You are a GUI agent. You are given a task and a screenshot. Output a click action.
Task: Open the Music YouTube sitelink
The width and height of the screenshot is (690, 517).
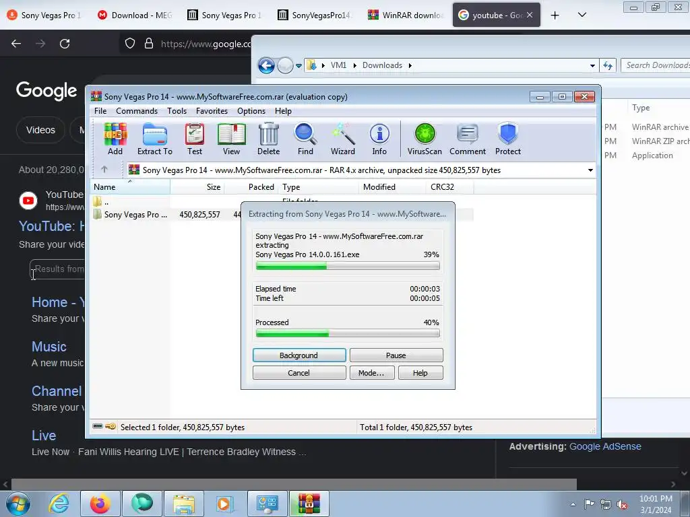tap(49, 347)
